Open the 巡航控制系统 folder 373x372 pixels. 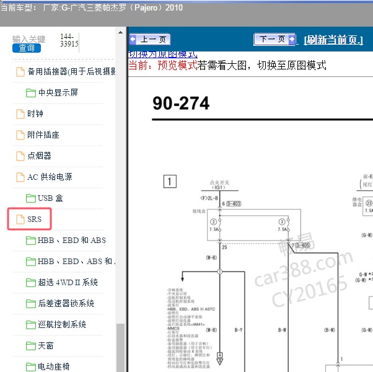(56, 325)
